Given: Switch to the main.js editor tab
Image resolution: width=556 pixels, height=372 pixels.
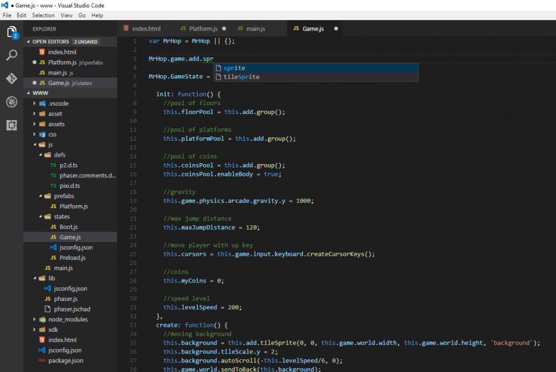Looking at the screenshot, I should coord(256,28).
